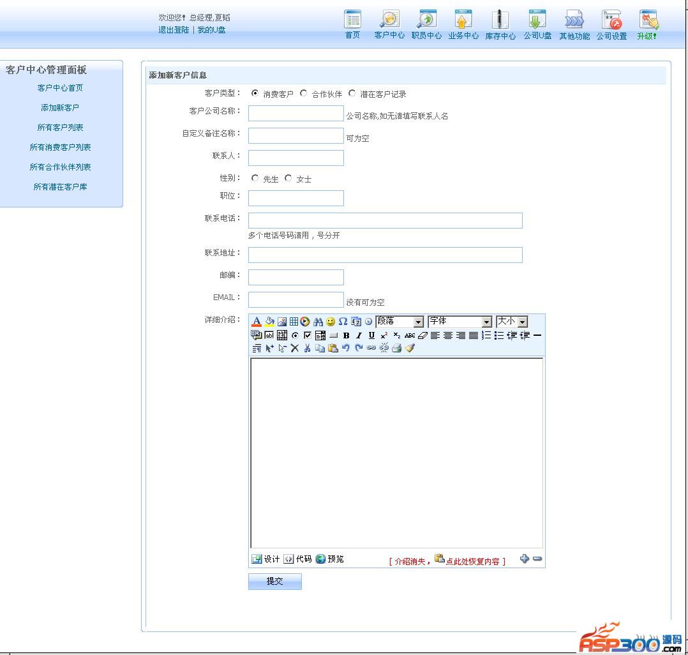
Task: Open 添加新客户 in sidebar
Action: pyautogui.click(x=60, y=107)
